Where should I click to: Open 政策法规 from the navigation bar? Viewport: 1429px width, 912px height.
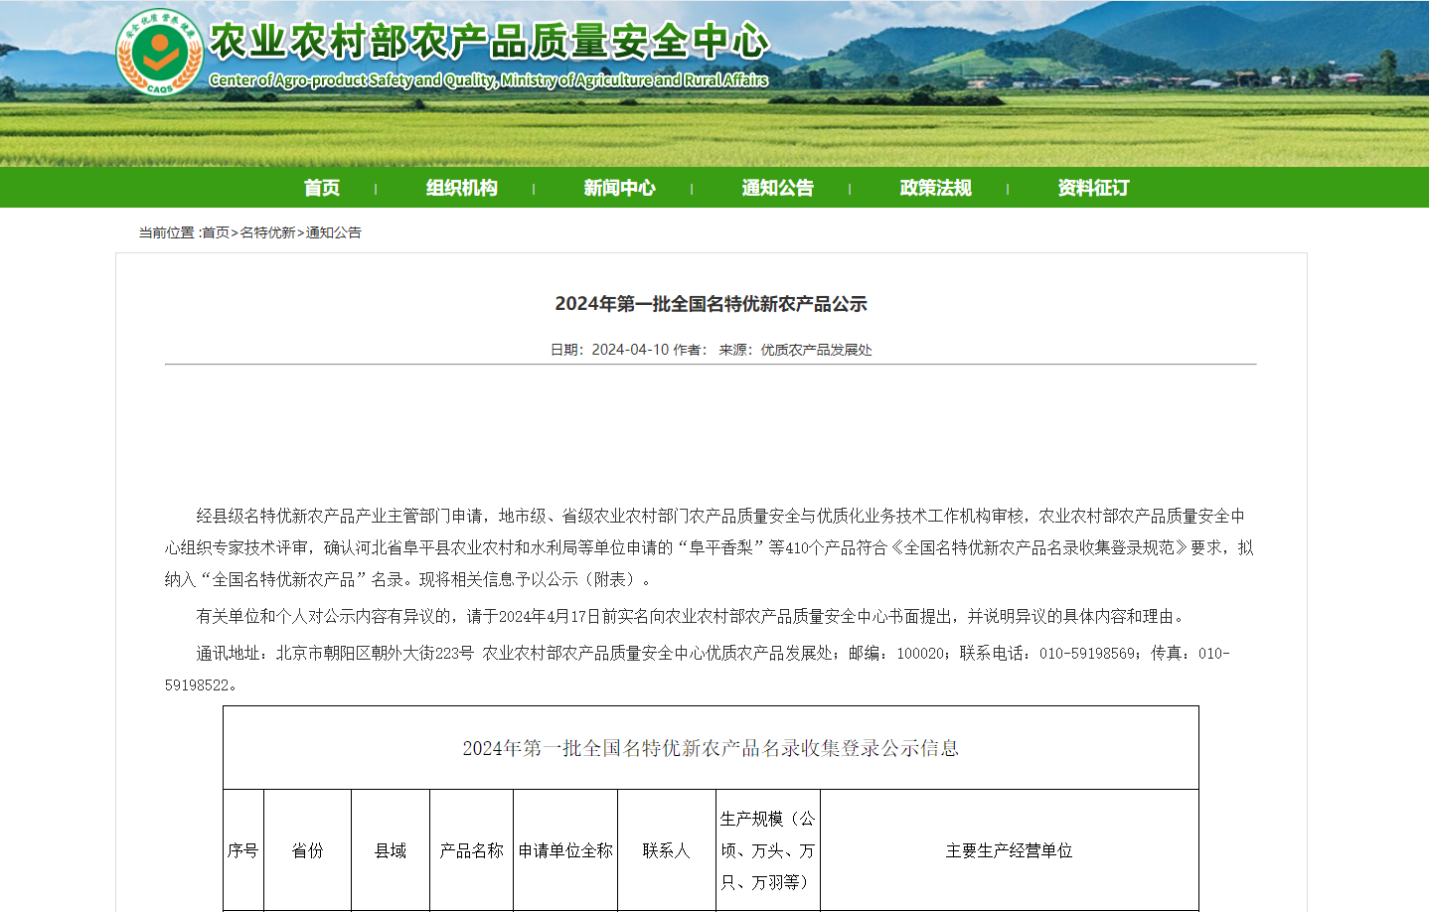click(x=935, y=188)
